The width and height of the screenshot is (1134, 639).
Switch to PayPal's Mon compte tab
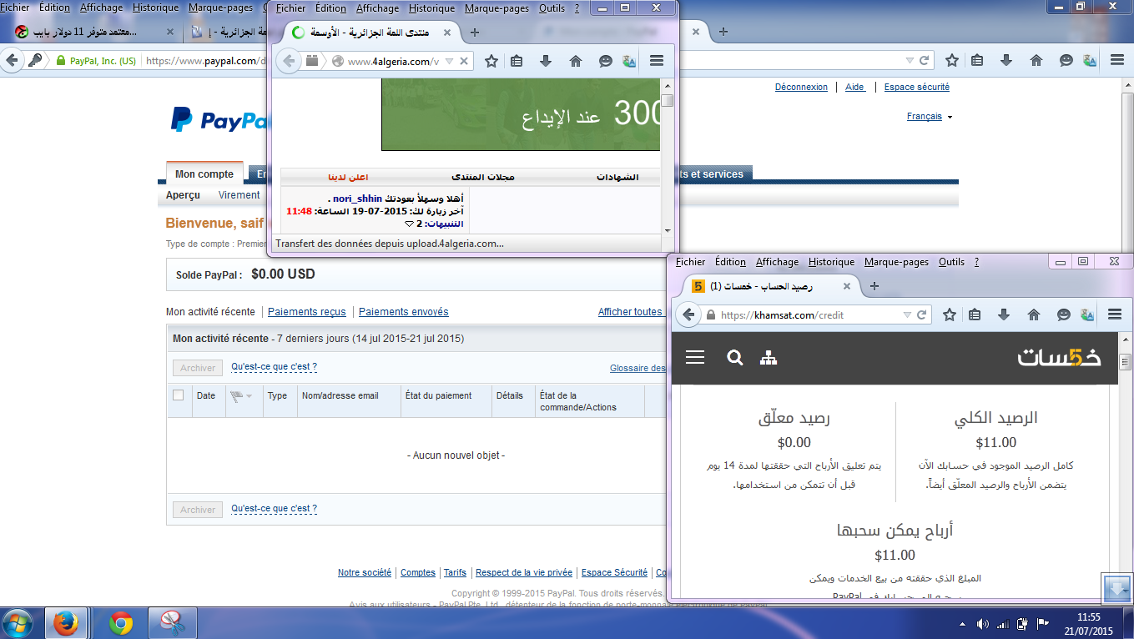click(204, 174)
